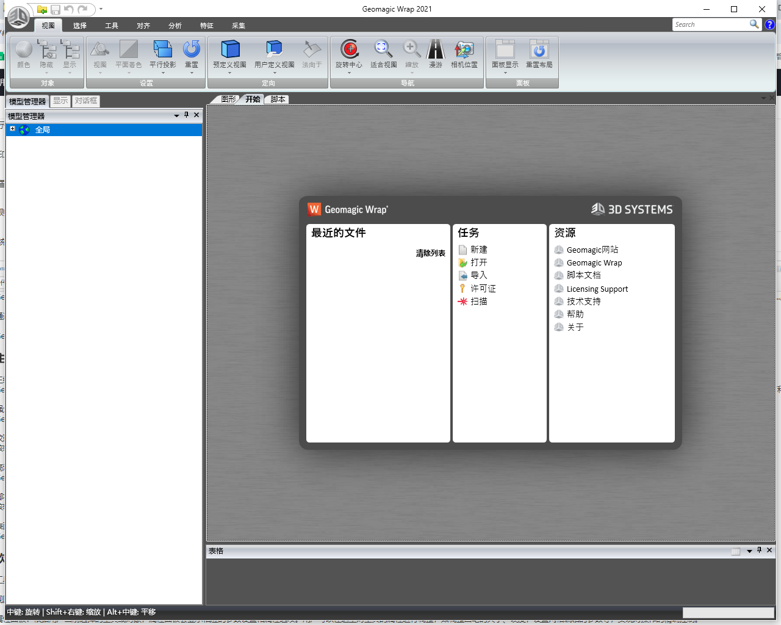Open the 采集 ribbon tab

[239, 26]
